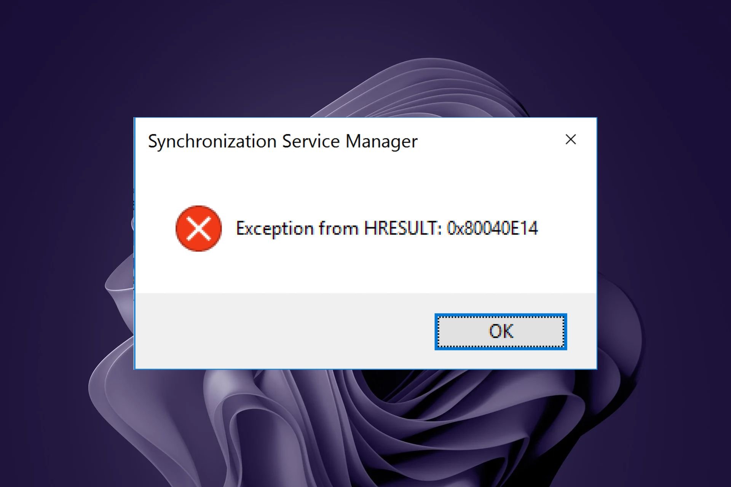Image resolution: width=731 pixels, height=487 pixels.
Task: Click the 0x80040E14 error code
Action: pos(492,228)
